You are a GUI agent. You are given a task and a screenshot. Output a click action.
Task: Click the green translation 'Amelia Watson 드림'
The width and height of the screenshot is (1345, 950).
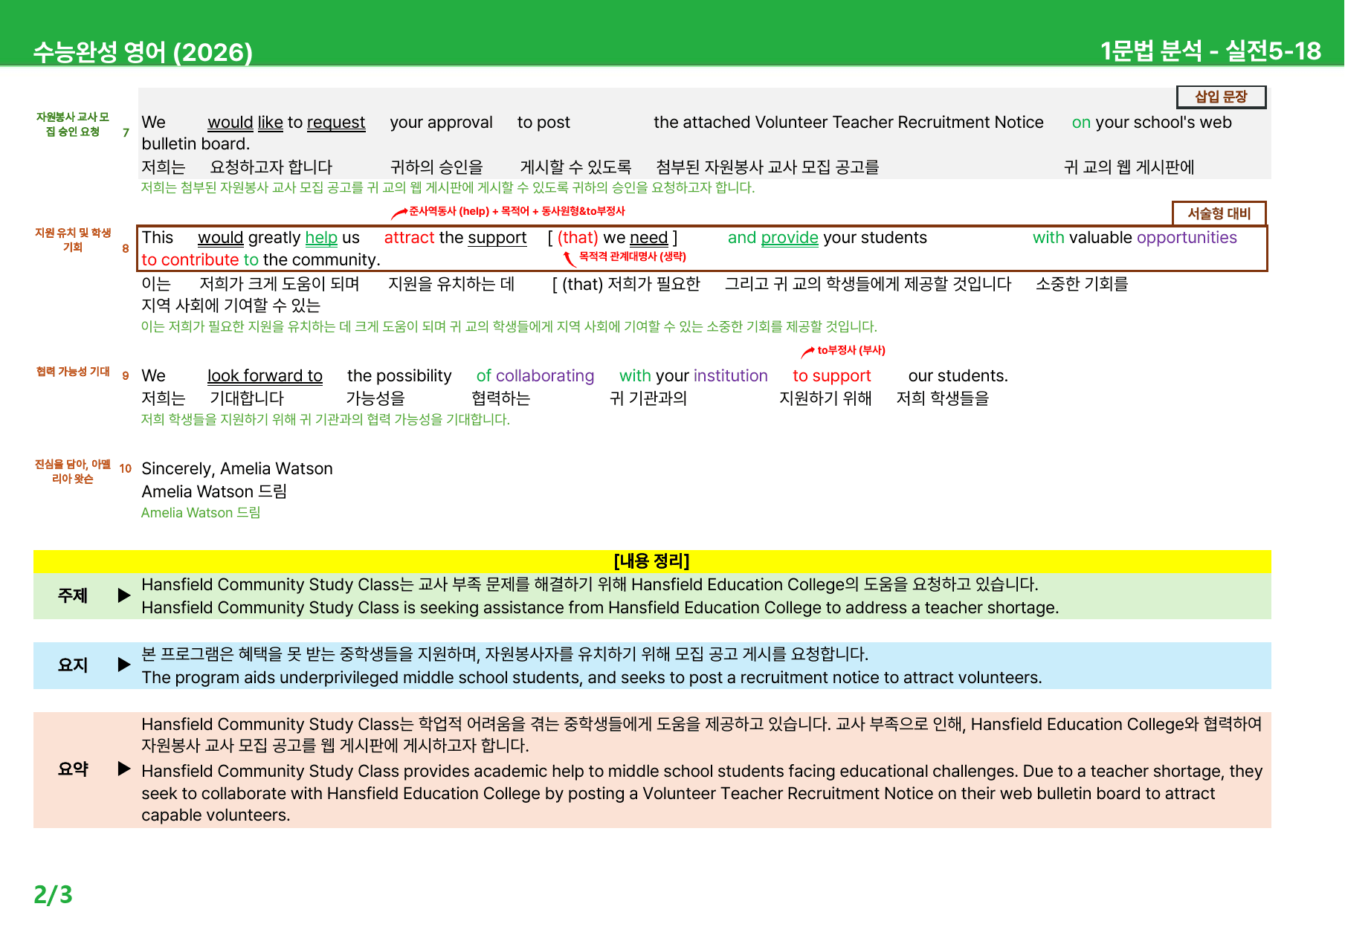(x=201, y=513)
